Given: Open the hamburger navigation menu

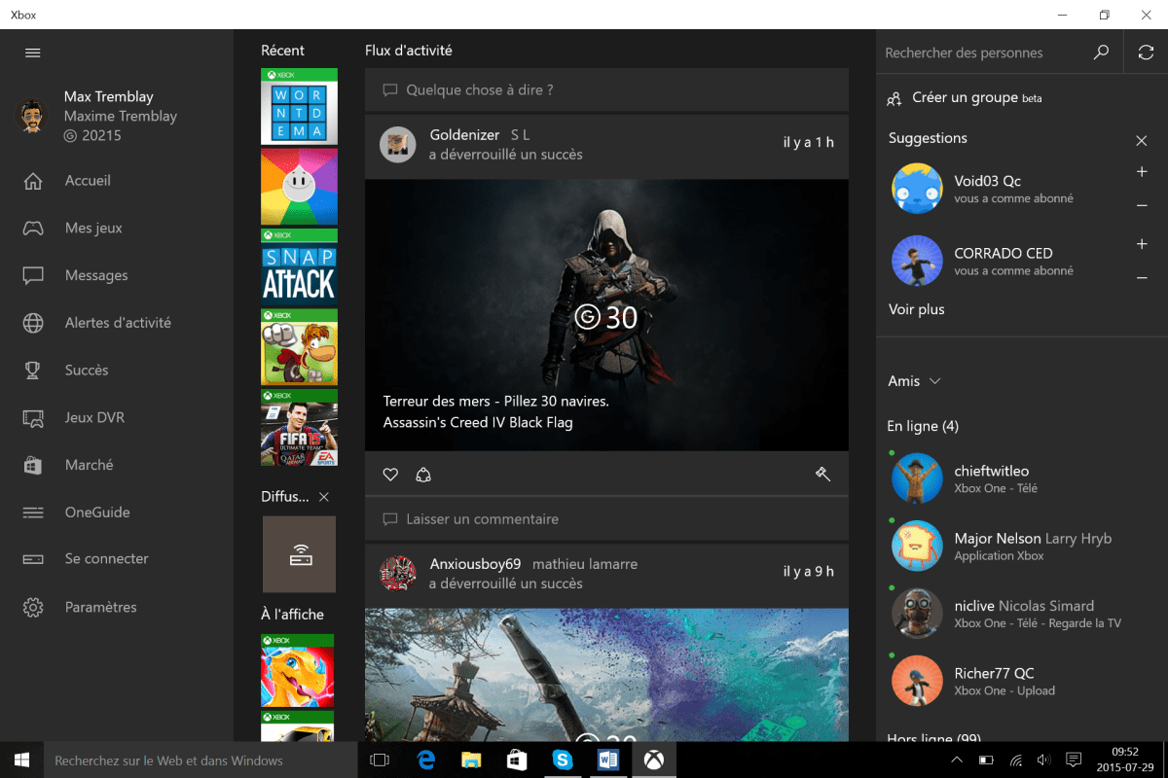Looking at the screenshot, I should 33,53.
